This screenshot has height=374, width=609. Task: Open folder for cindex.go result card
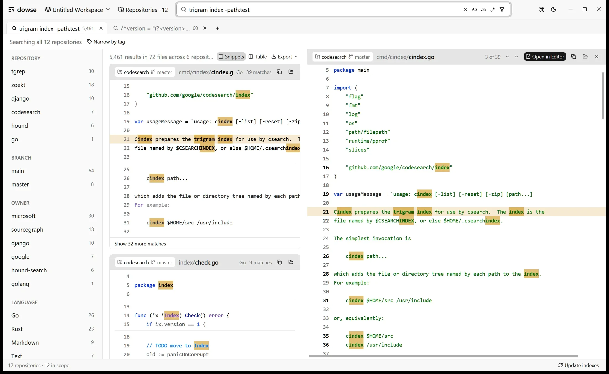coord(291,72)
